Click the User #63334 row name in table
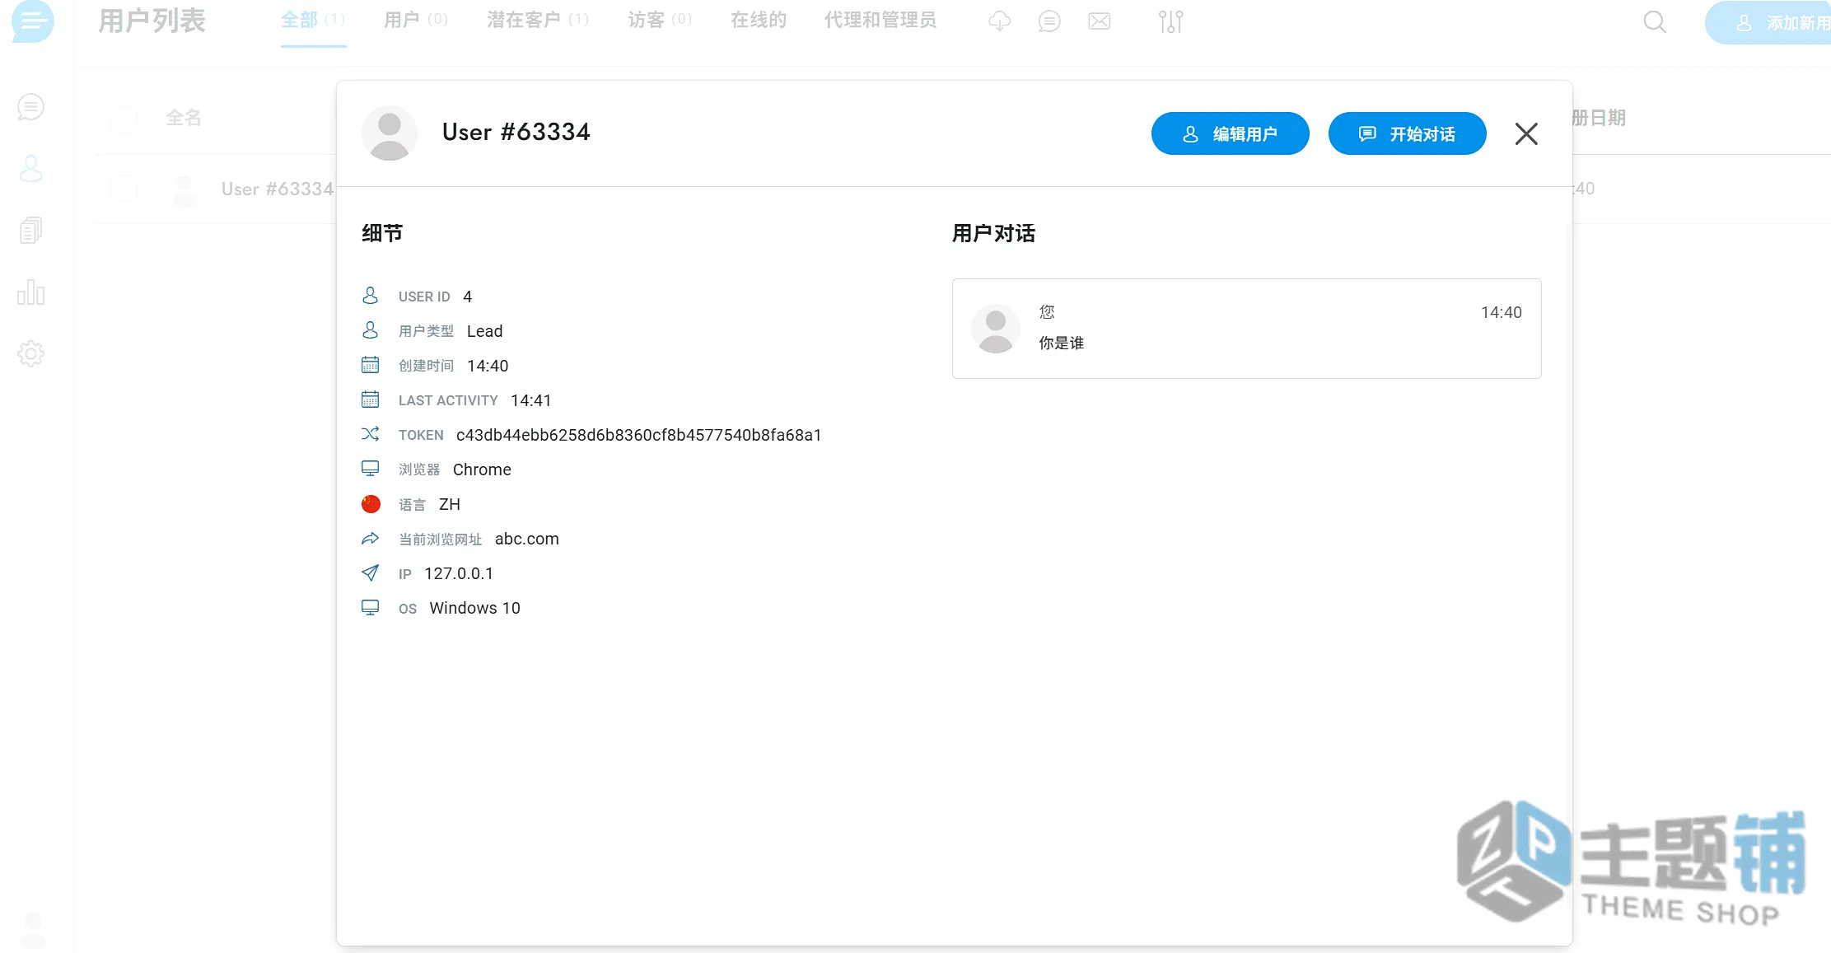 pos(278,189)
